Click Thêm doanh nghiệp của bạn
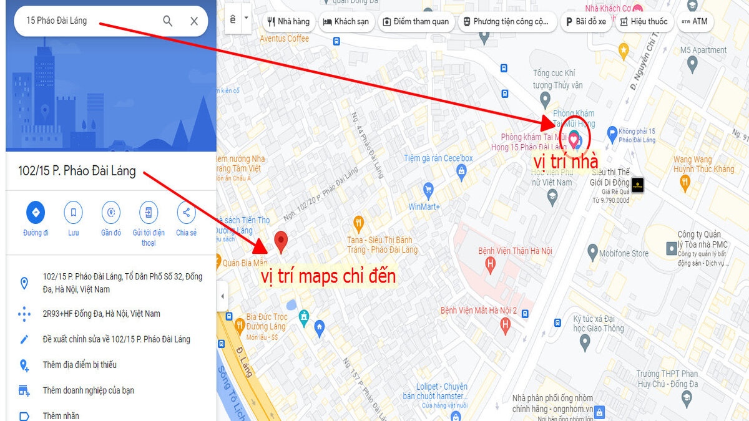 click(x=89, y=390)
